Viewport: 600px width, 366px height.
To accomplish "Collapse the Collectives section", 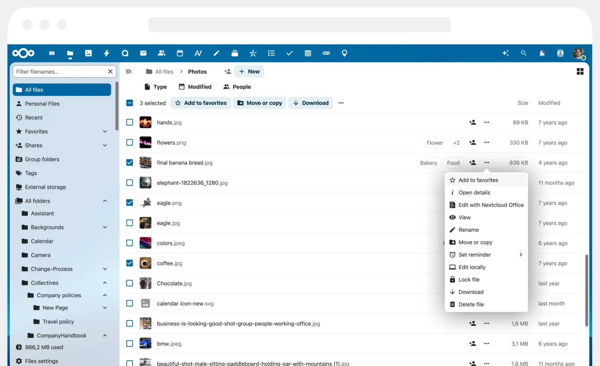I will 105,283.
